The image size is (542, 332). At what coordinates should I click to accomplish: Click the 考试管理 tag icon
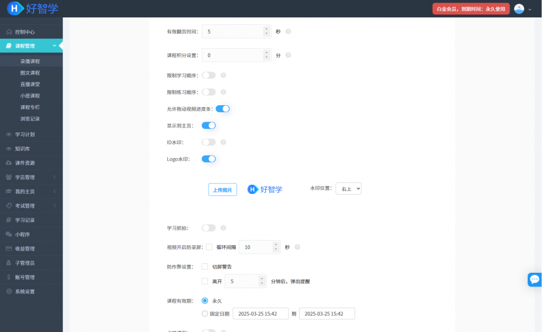(9, 206)
